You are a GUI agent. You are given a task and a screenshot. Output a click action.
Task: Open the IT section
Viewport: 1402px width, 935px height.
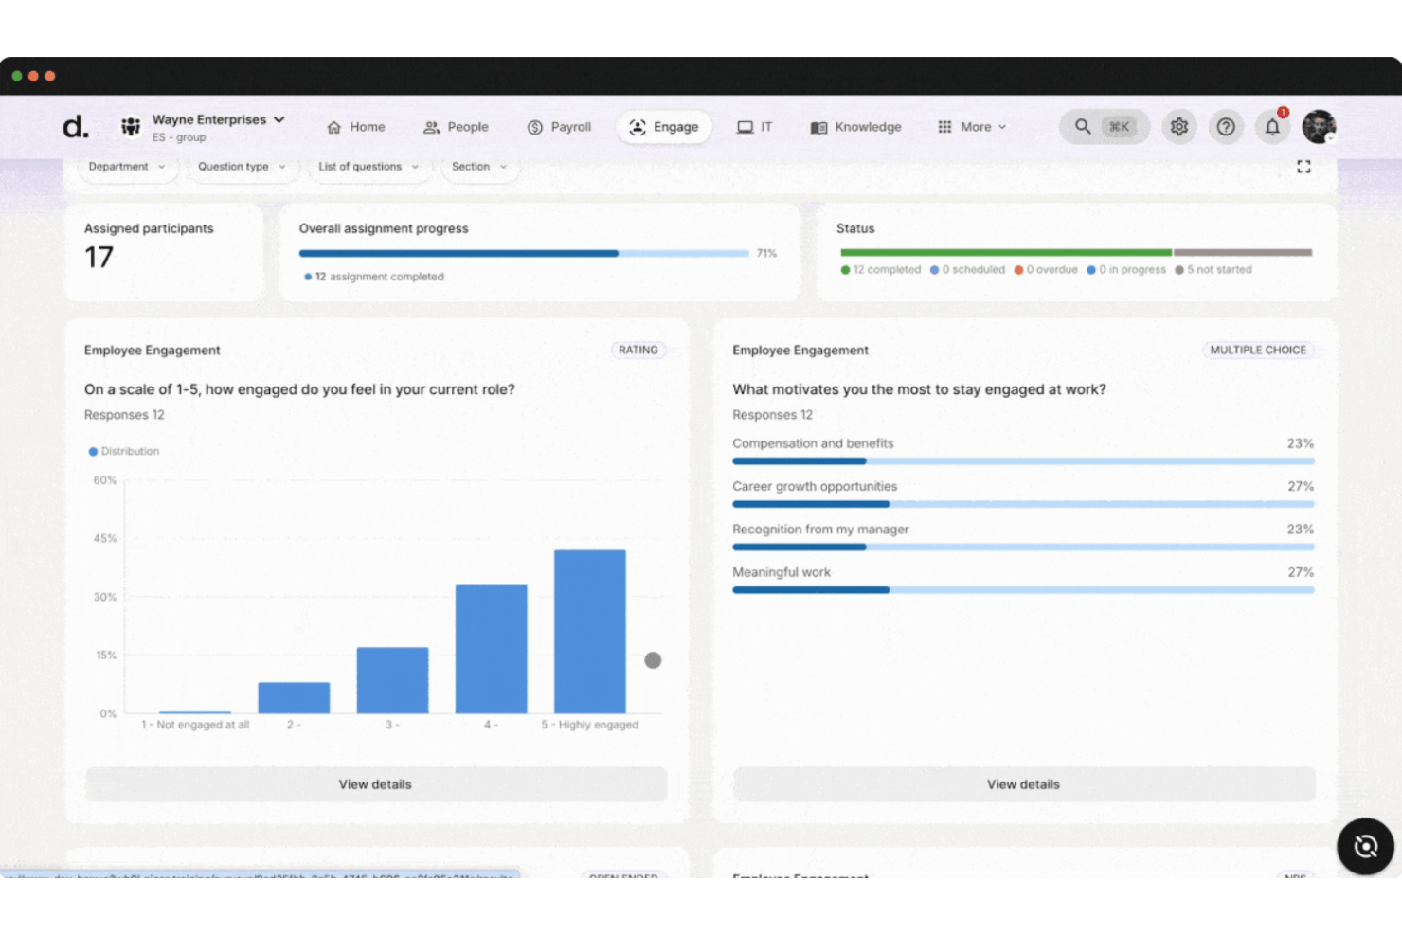[x=755, y=127]
